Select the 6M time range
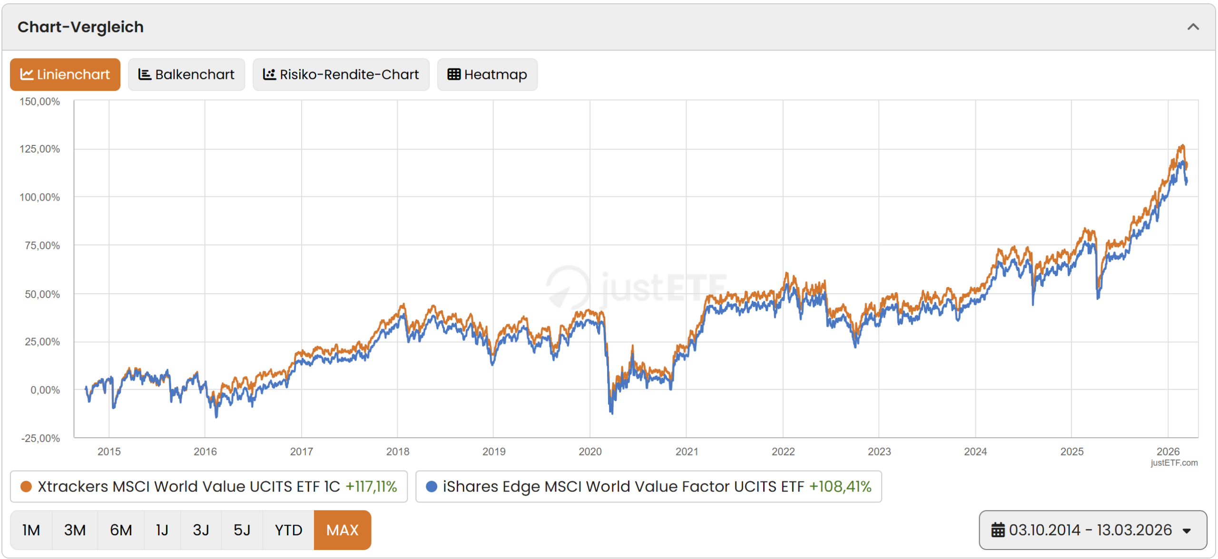 121,530
